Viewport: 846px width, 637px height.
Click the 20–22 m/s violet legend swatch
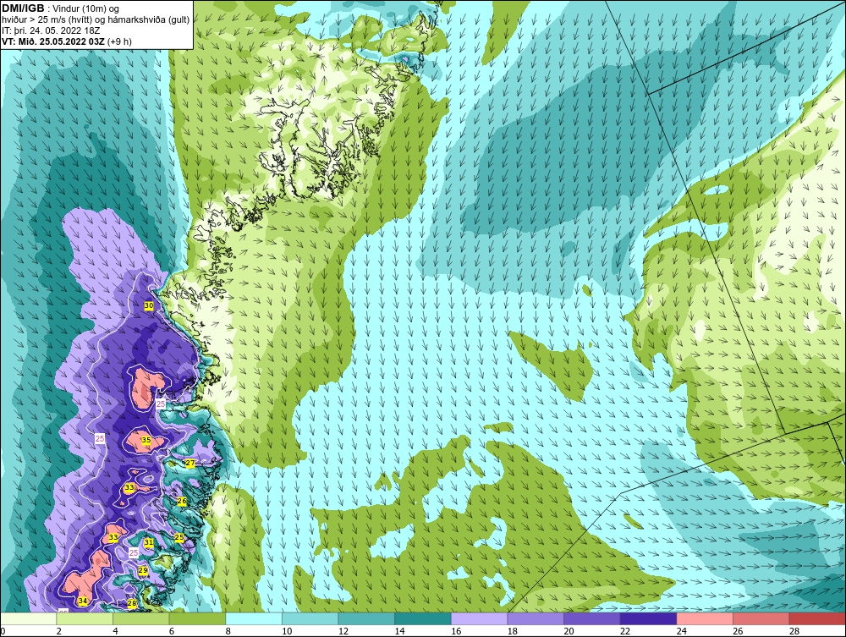[x=592, y=618]
